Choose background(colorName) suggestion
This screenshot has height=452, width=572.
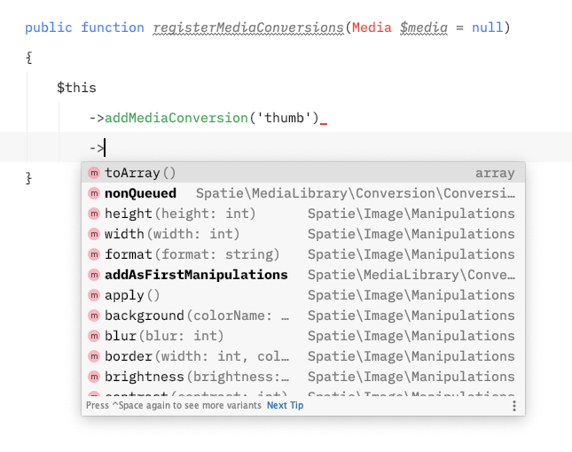[303, 316]
